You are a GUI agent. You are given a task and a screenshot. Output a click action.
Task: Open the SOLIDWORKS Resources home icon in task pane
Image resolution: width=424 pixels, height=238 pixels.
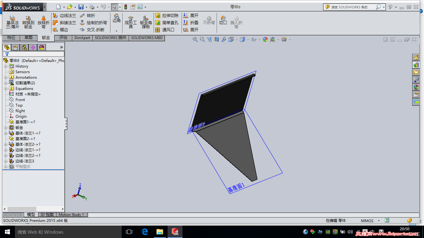point(416,57)
